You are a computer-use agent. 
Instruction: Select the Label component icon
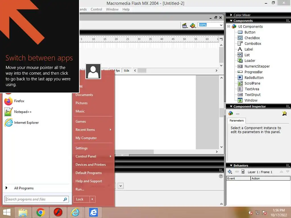coord(240,49)
